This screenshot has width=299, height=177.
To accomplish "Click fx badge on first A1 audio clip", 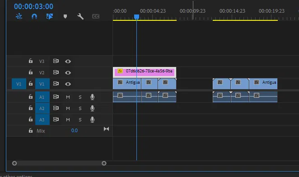I will click(x=120, y=96).
